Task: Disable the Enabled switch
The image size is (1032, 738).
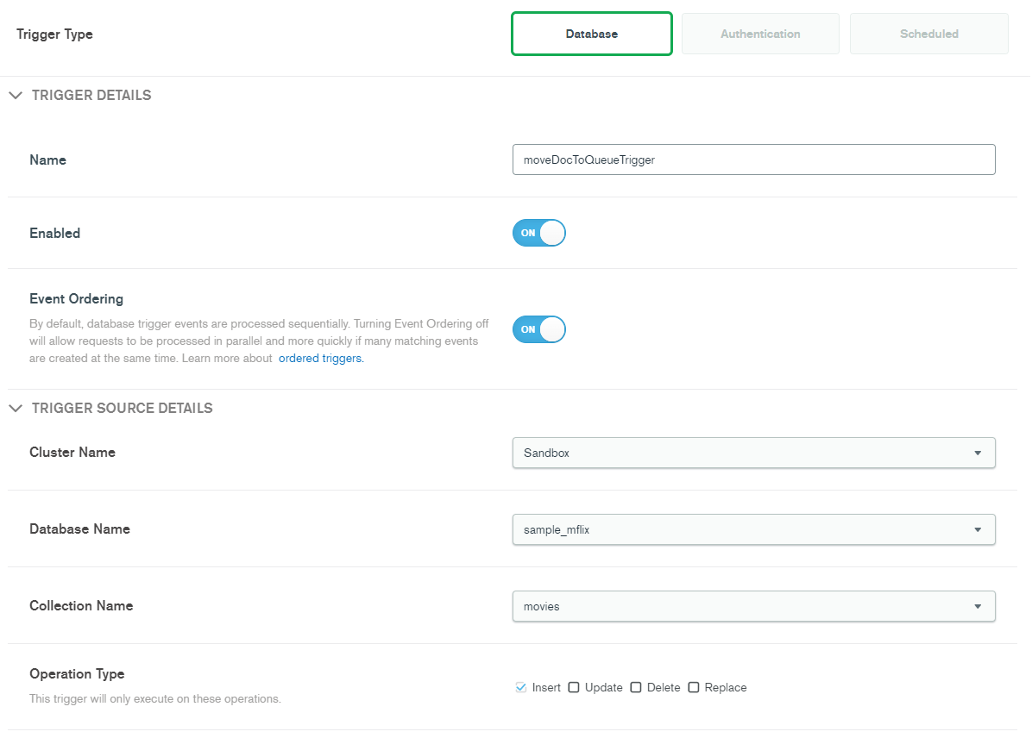Action: click(538, 233)
